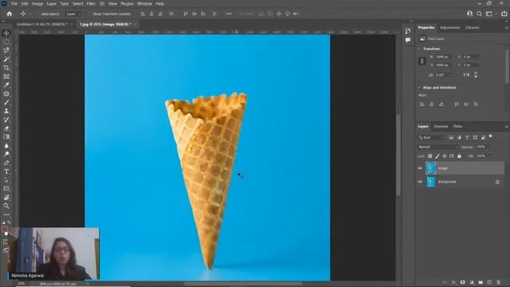
Task: Open the History panel icon in the dock
Action: [408, 31]
